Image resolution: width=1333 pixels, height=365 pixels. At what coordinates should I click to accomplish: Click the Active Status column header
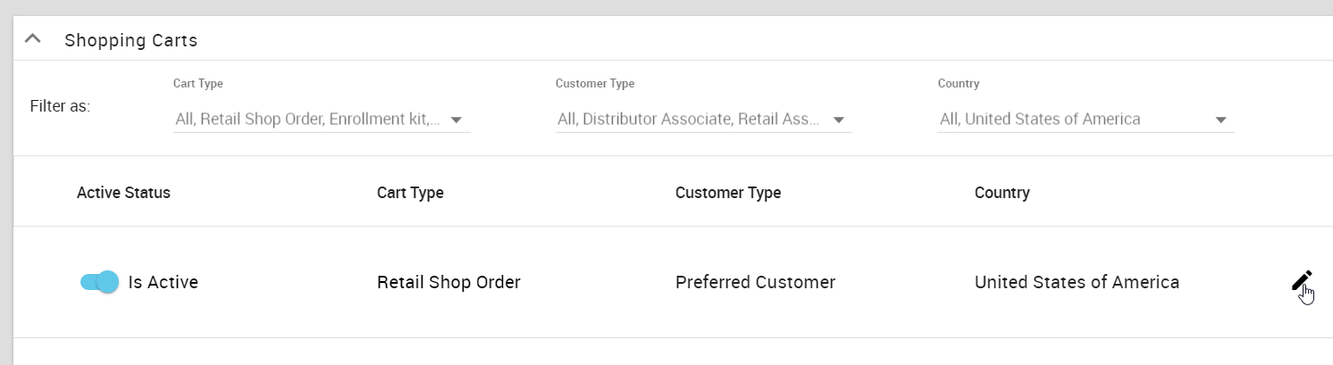[123, 193]
